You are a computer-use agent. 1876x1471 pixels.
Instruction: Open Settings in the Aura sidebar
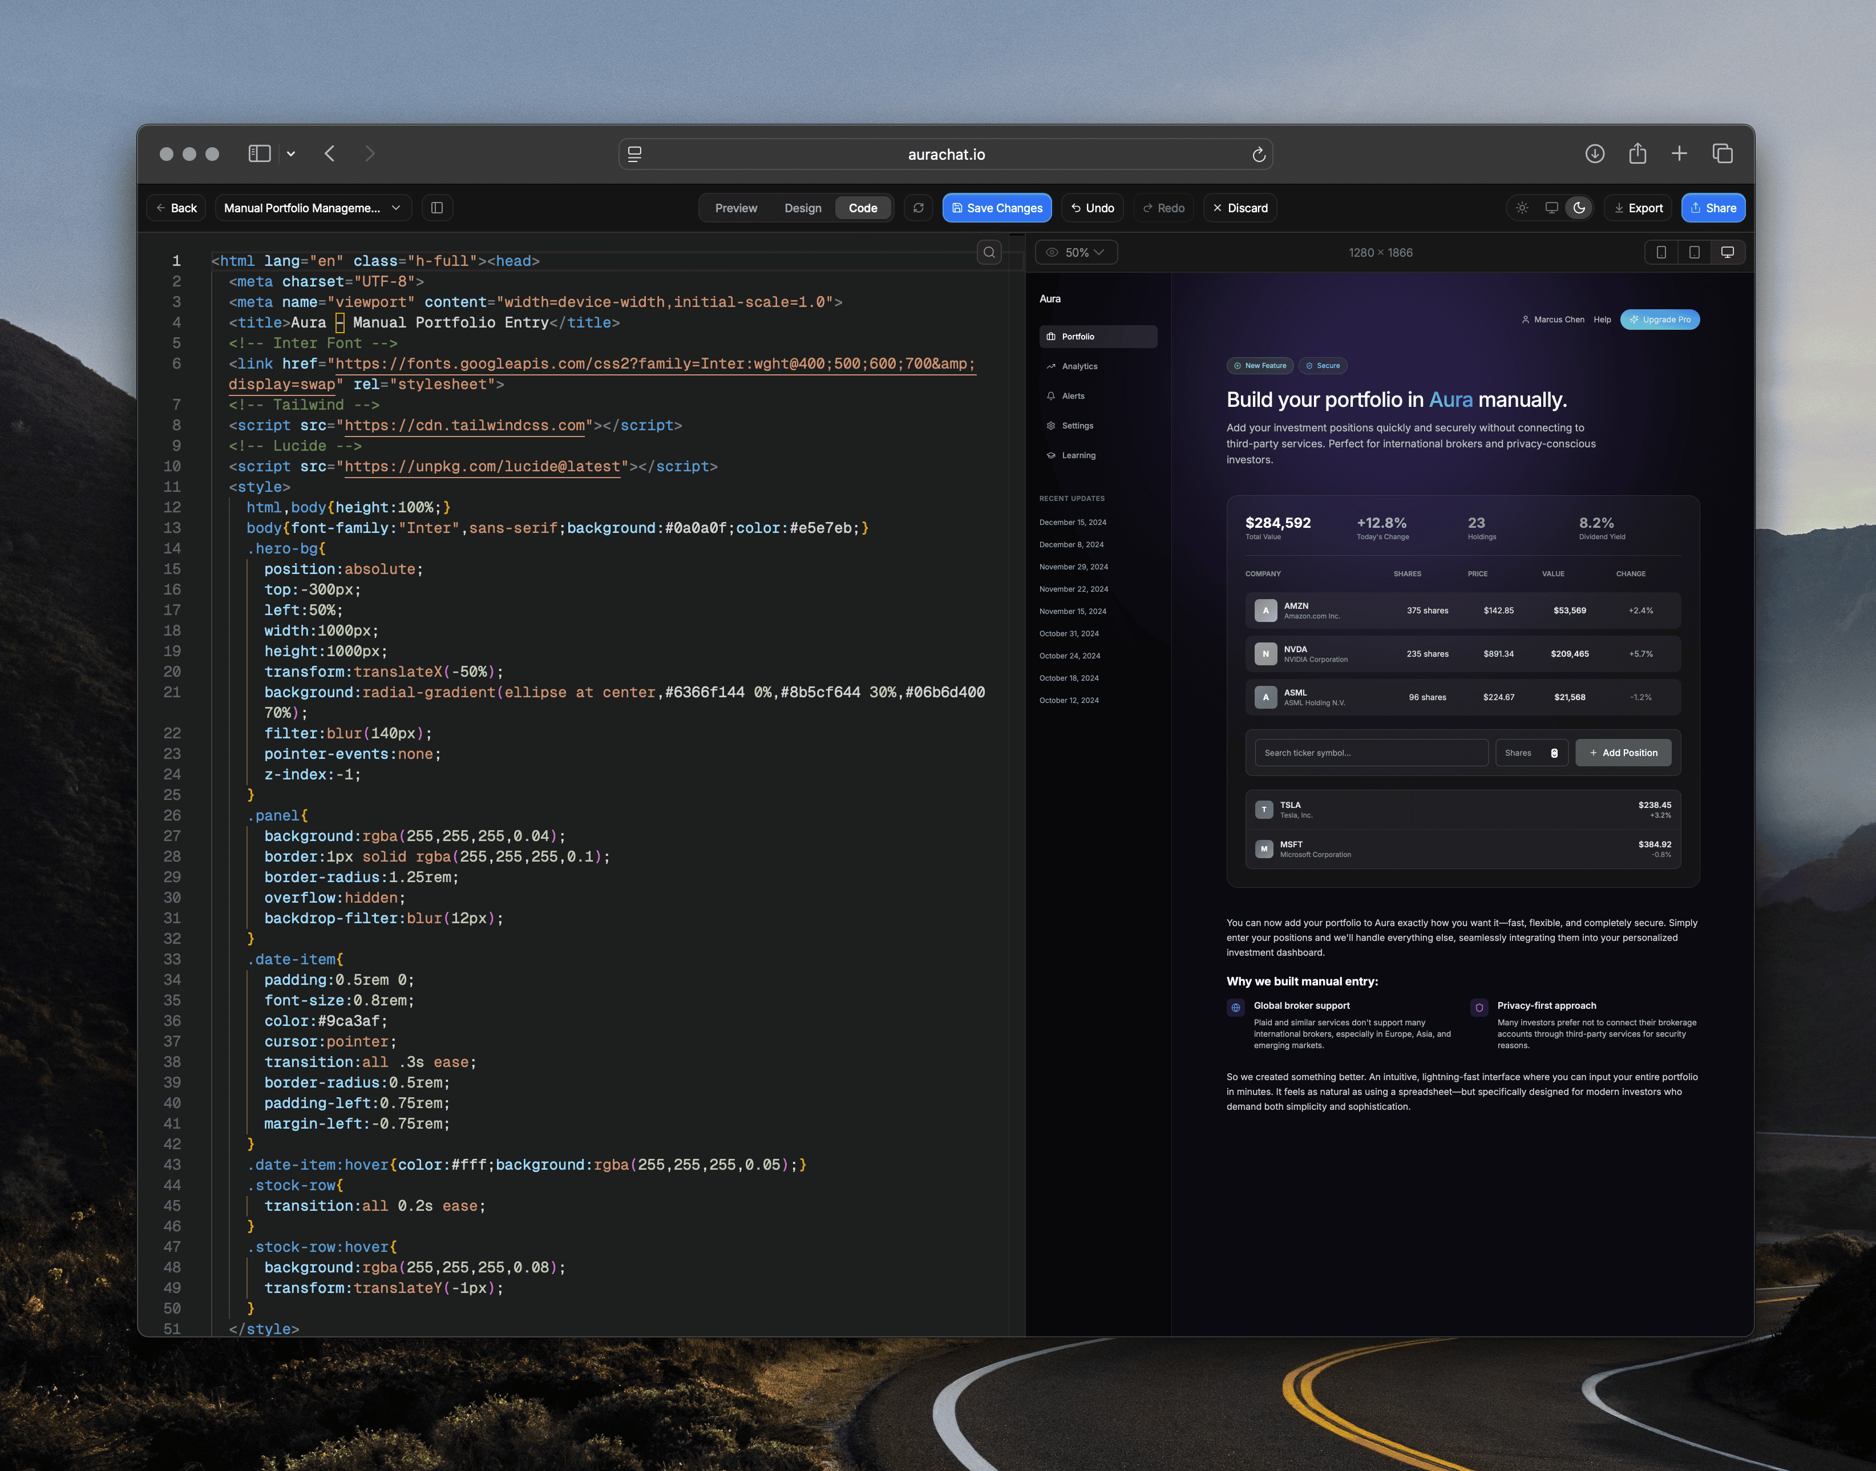click(1098, 426)
